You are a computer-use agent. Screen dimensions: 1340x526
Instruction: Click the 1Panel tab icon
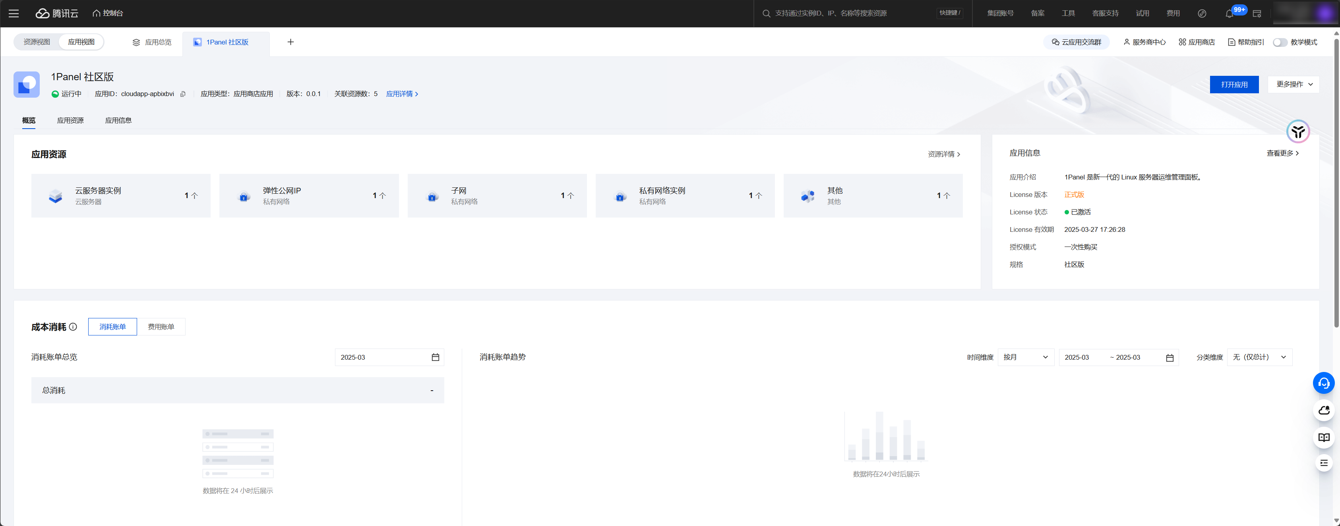click(197, 42)
